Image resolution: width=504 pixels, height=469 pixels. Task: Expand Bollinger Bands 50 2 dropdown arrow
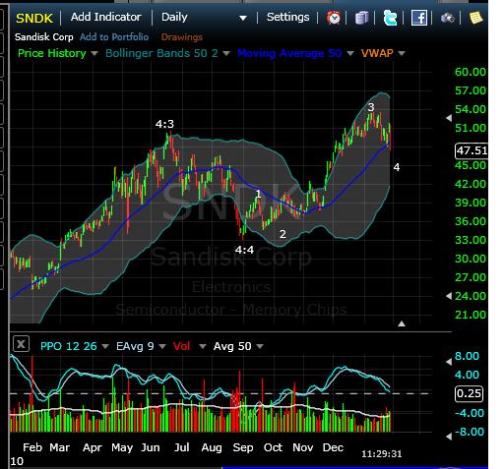click(226, 53)
